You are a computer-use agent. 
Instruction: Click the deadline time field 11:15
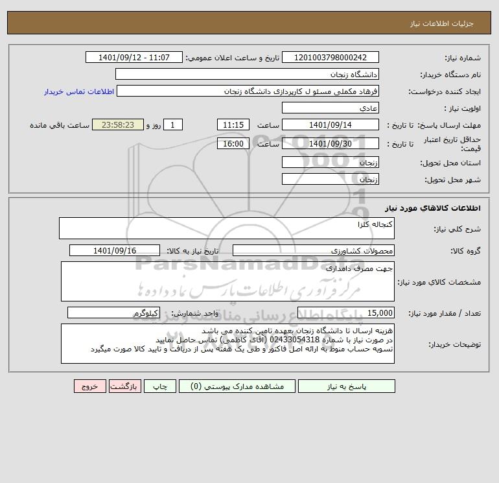233,125
